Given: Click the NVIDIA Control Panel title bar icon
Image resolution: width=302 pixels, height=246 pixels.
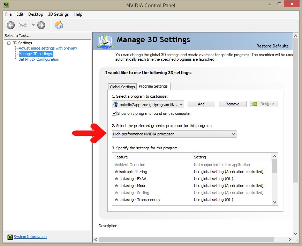Looking at the screenshot, I should [x=6, y=5].
